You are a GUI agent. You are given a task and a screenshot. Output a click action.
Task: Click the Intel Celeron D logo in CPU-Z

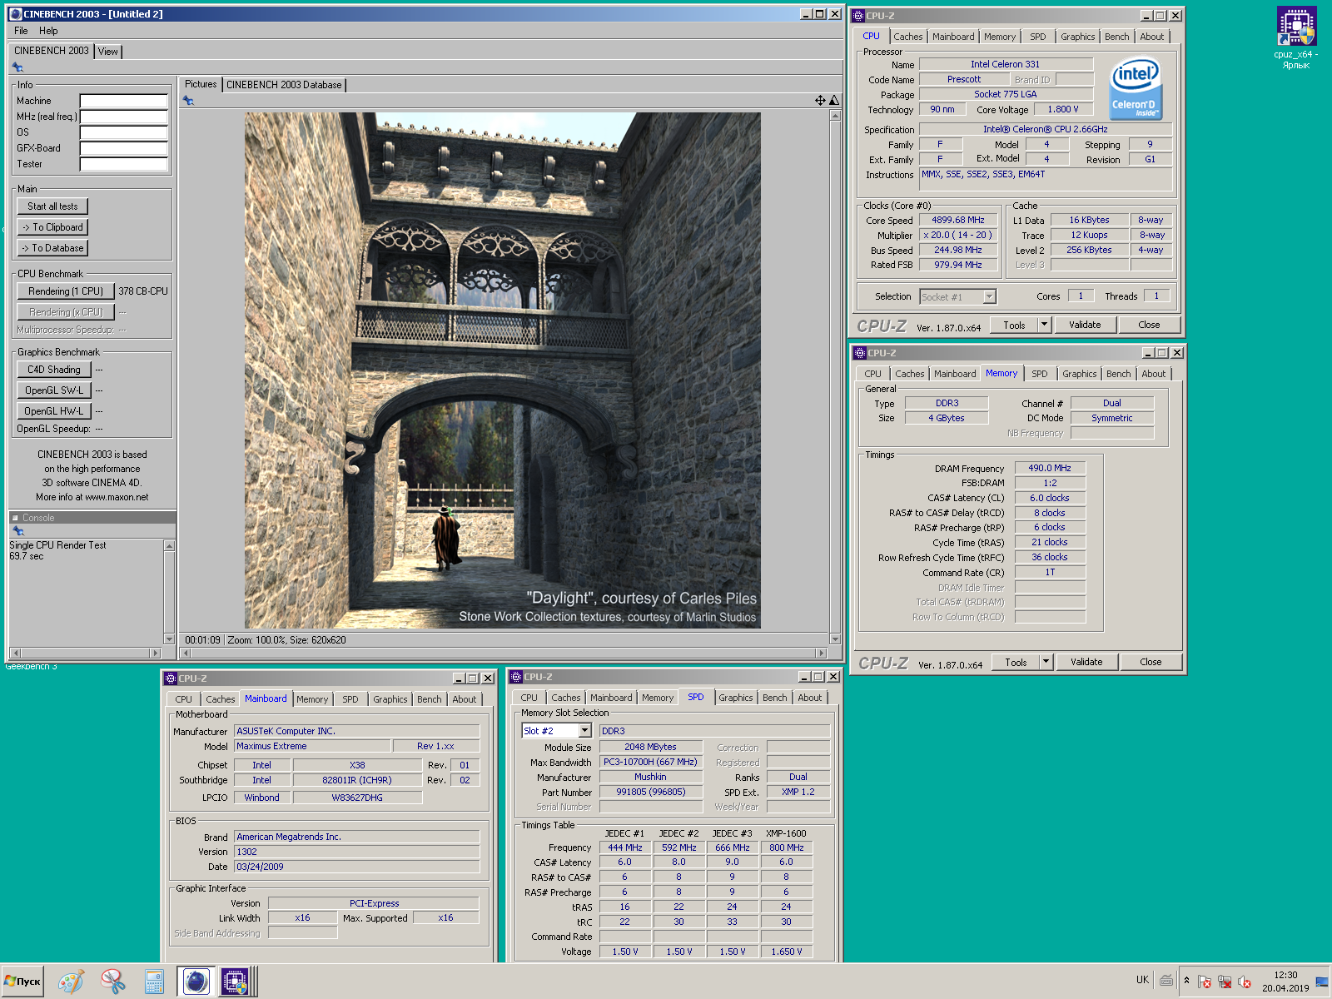(1136, 88)
